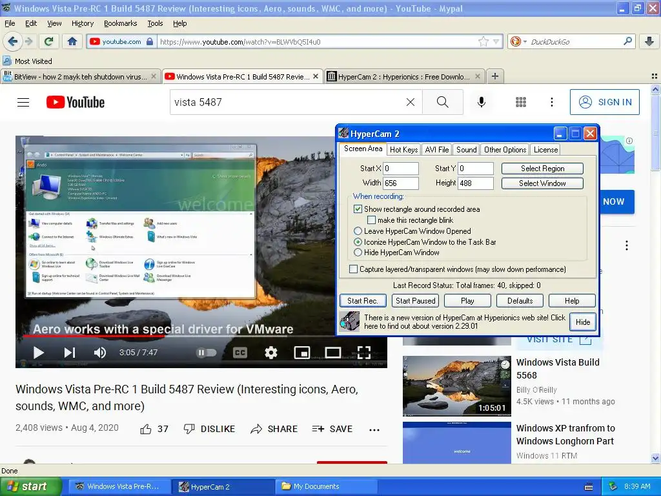Go to the browser Home icon
This screenshot has height=496, width=661.
click(x=72, y=41)
